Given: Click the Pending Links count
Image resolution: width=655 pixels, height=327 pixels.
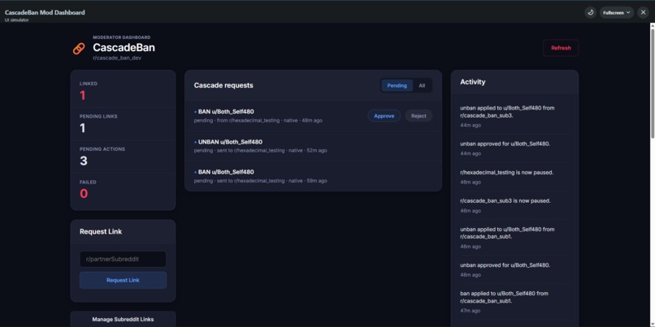Looking at the screenshot, I should pyautogui.click(x=83, y=128).
